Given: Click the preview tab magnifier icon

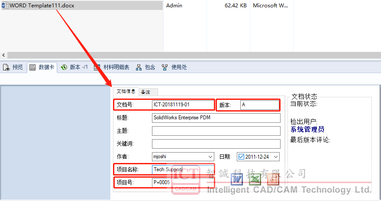Looking at the screenshot, I should [x=6, y=67].
